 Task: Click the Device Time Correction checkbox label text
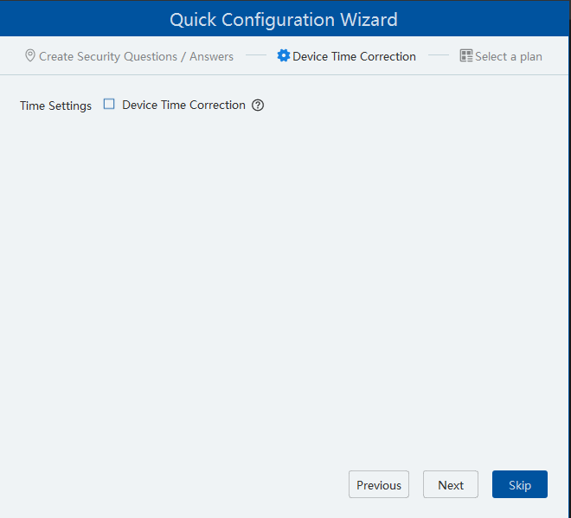point(183,105)
